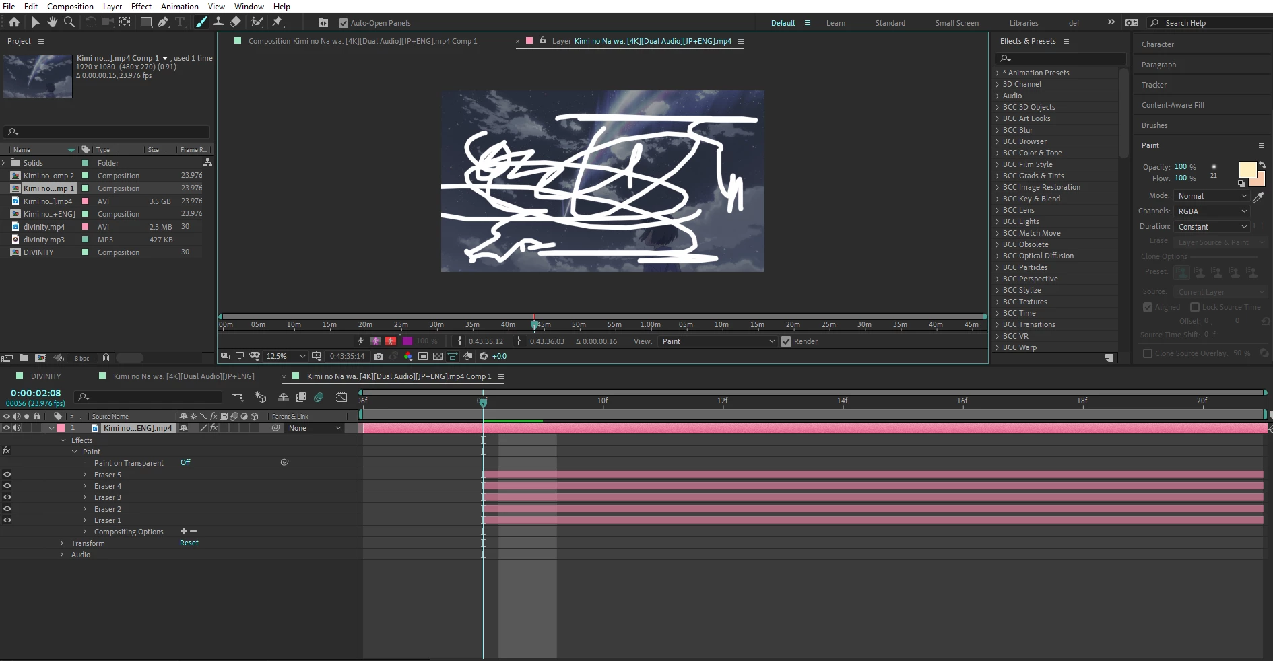
Task: Click the snapshot camera icon in viewer
Action: tap(379, 356)
